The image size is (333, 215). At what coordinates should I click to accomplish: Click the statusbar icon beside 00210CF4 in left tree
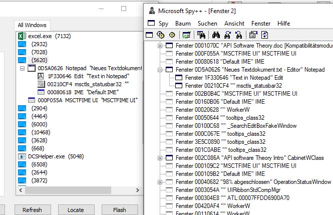click(x=41, y=84)
